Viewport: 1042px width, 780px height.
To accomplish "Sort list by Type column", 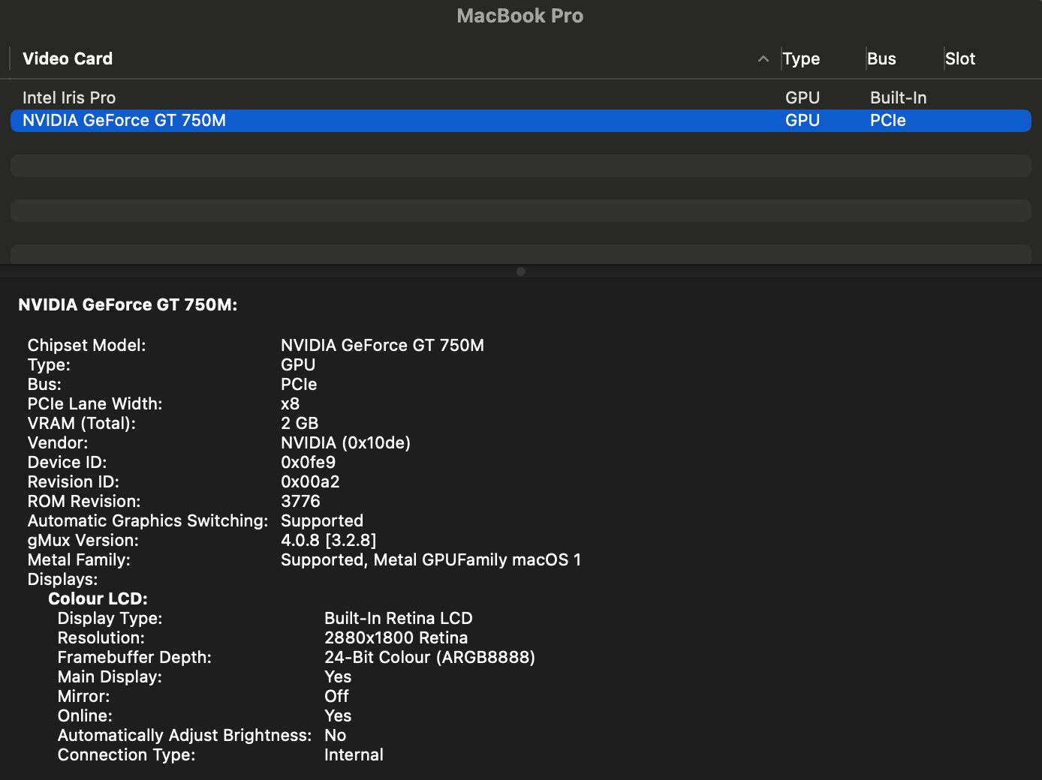I will click(x=801, y=58).
